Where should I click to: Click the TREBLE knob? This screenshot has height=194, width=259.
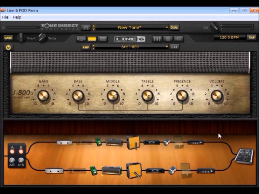point(148,96)
